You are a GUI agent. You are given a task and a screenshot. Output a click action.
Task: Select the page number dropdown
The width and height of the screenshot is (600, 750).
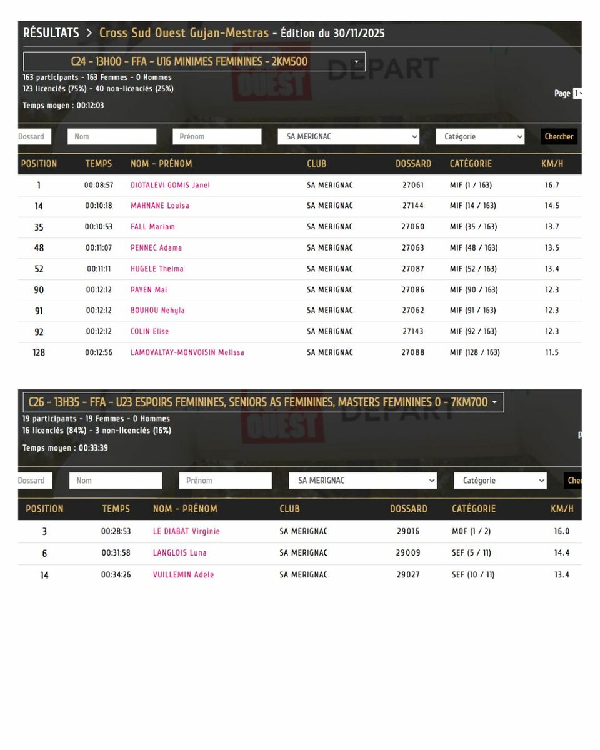coord(577,94)
